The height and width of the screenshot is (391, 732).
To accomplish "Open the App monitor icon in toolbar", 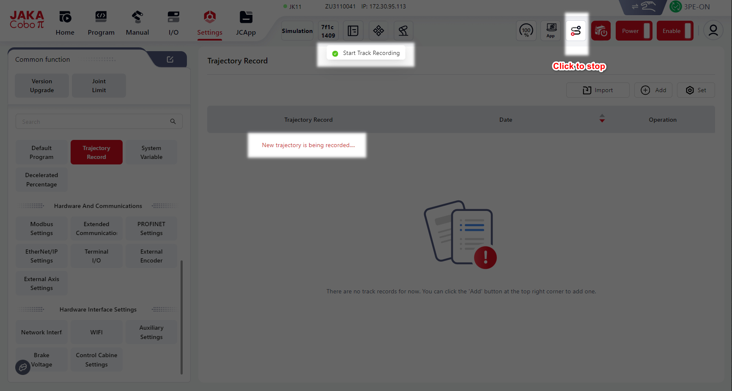I will point(551,31).
